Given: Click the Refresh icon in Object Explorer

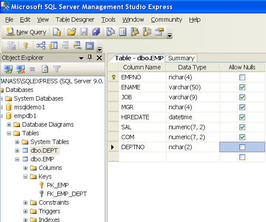Looking at the screenshot, I should pos(45,69).
